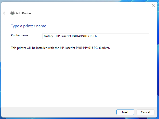Cancel the printer setup

(x=145, y=112)
